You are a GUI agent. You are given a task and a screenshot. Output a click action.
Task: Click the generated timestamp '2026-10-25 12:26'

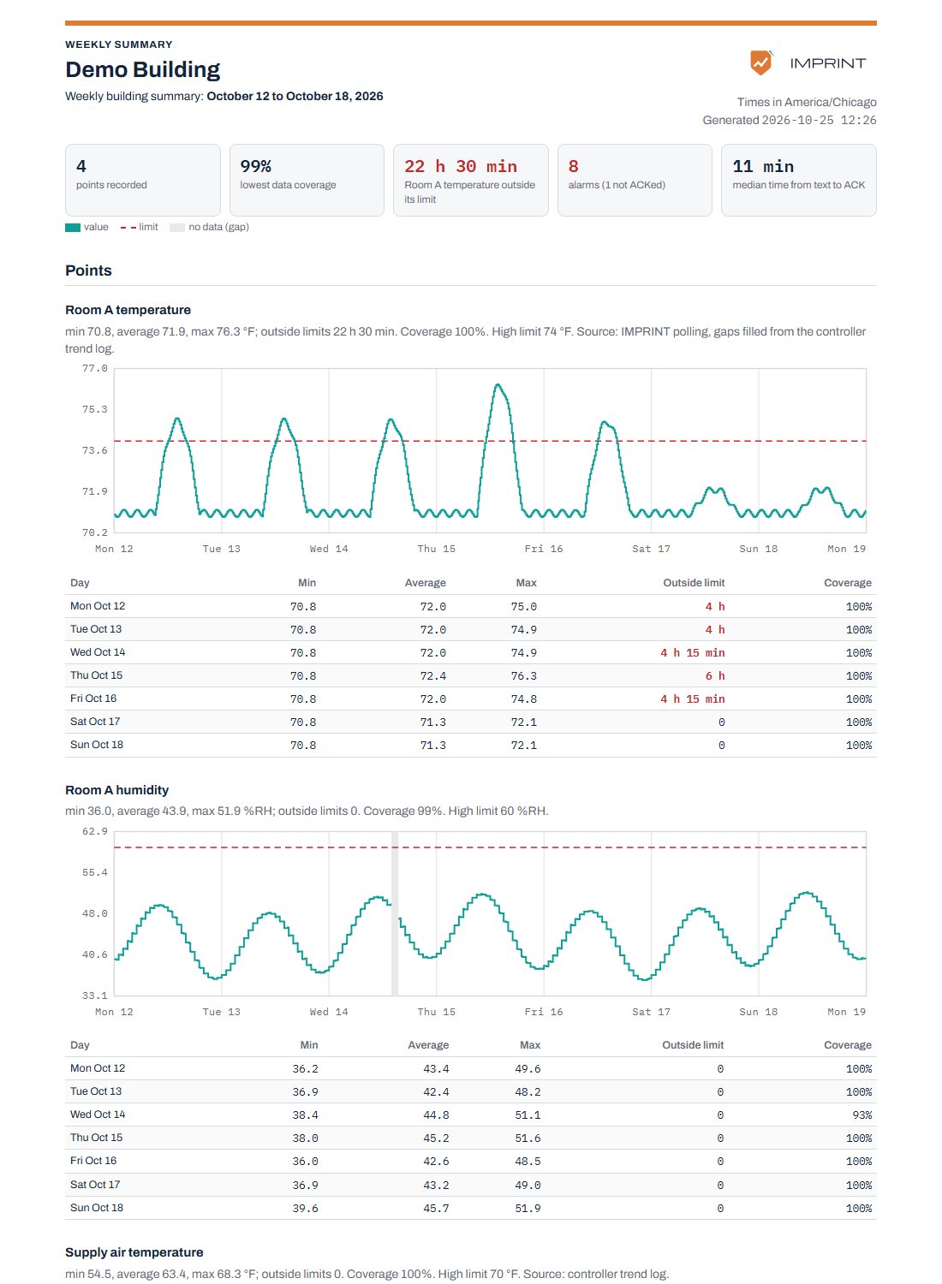point(819,121)
